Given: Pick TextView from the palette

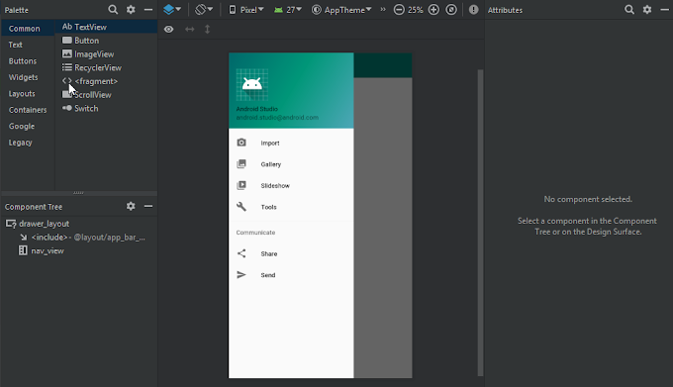Looking at the screenshot, I should click(107, 27).
